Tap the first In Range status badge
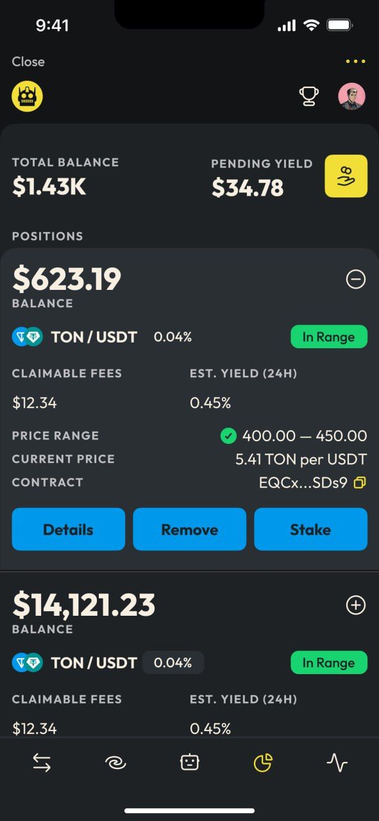The image size is (379, 821). pyautogui.click(x=329, y=337)
